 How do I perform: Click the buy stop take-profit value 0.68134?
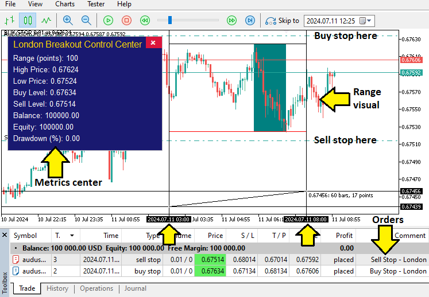[276, 271]
